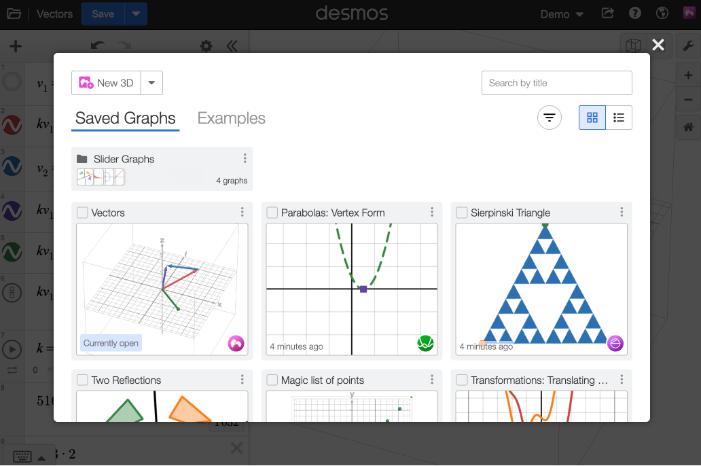Click the Save button

tap(103, 14)
